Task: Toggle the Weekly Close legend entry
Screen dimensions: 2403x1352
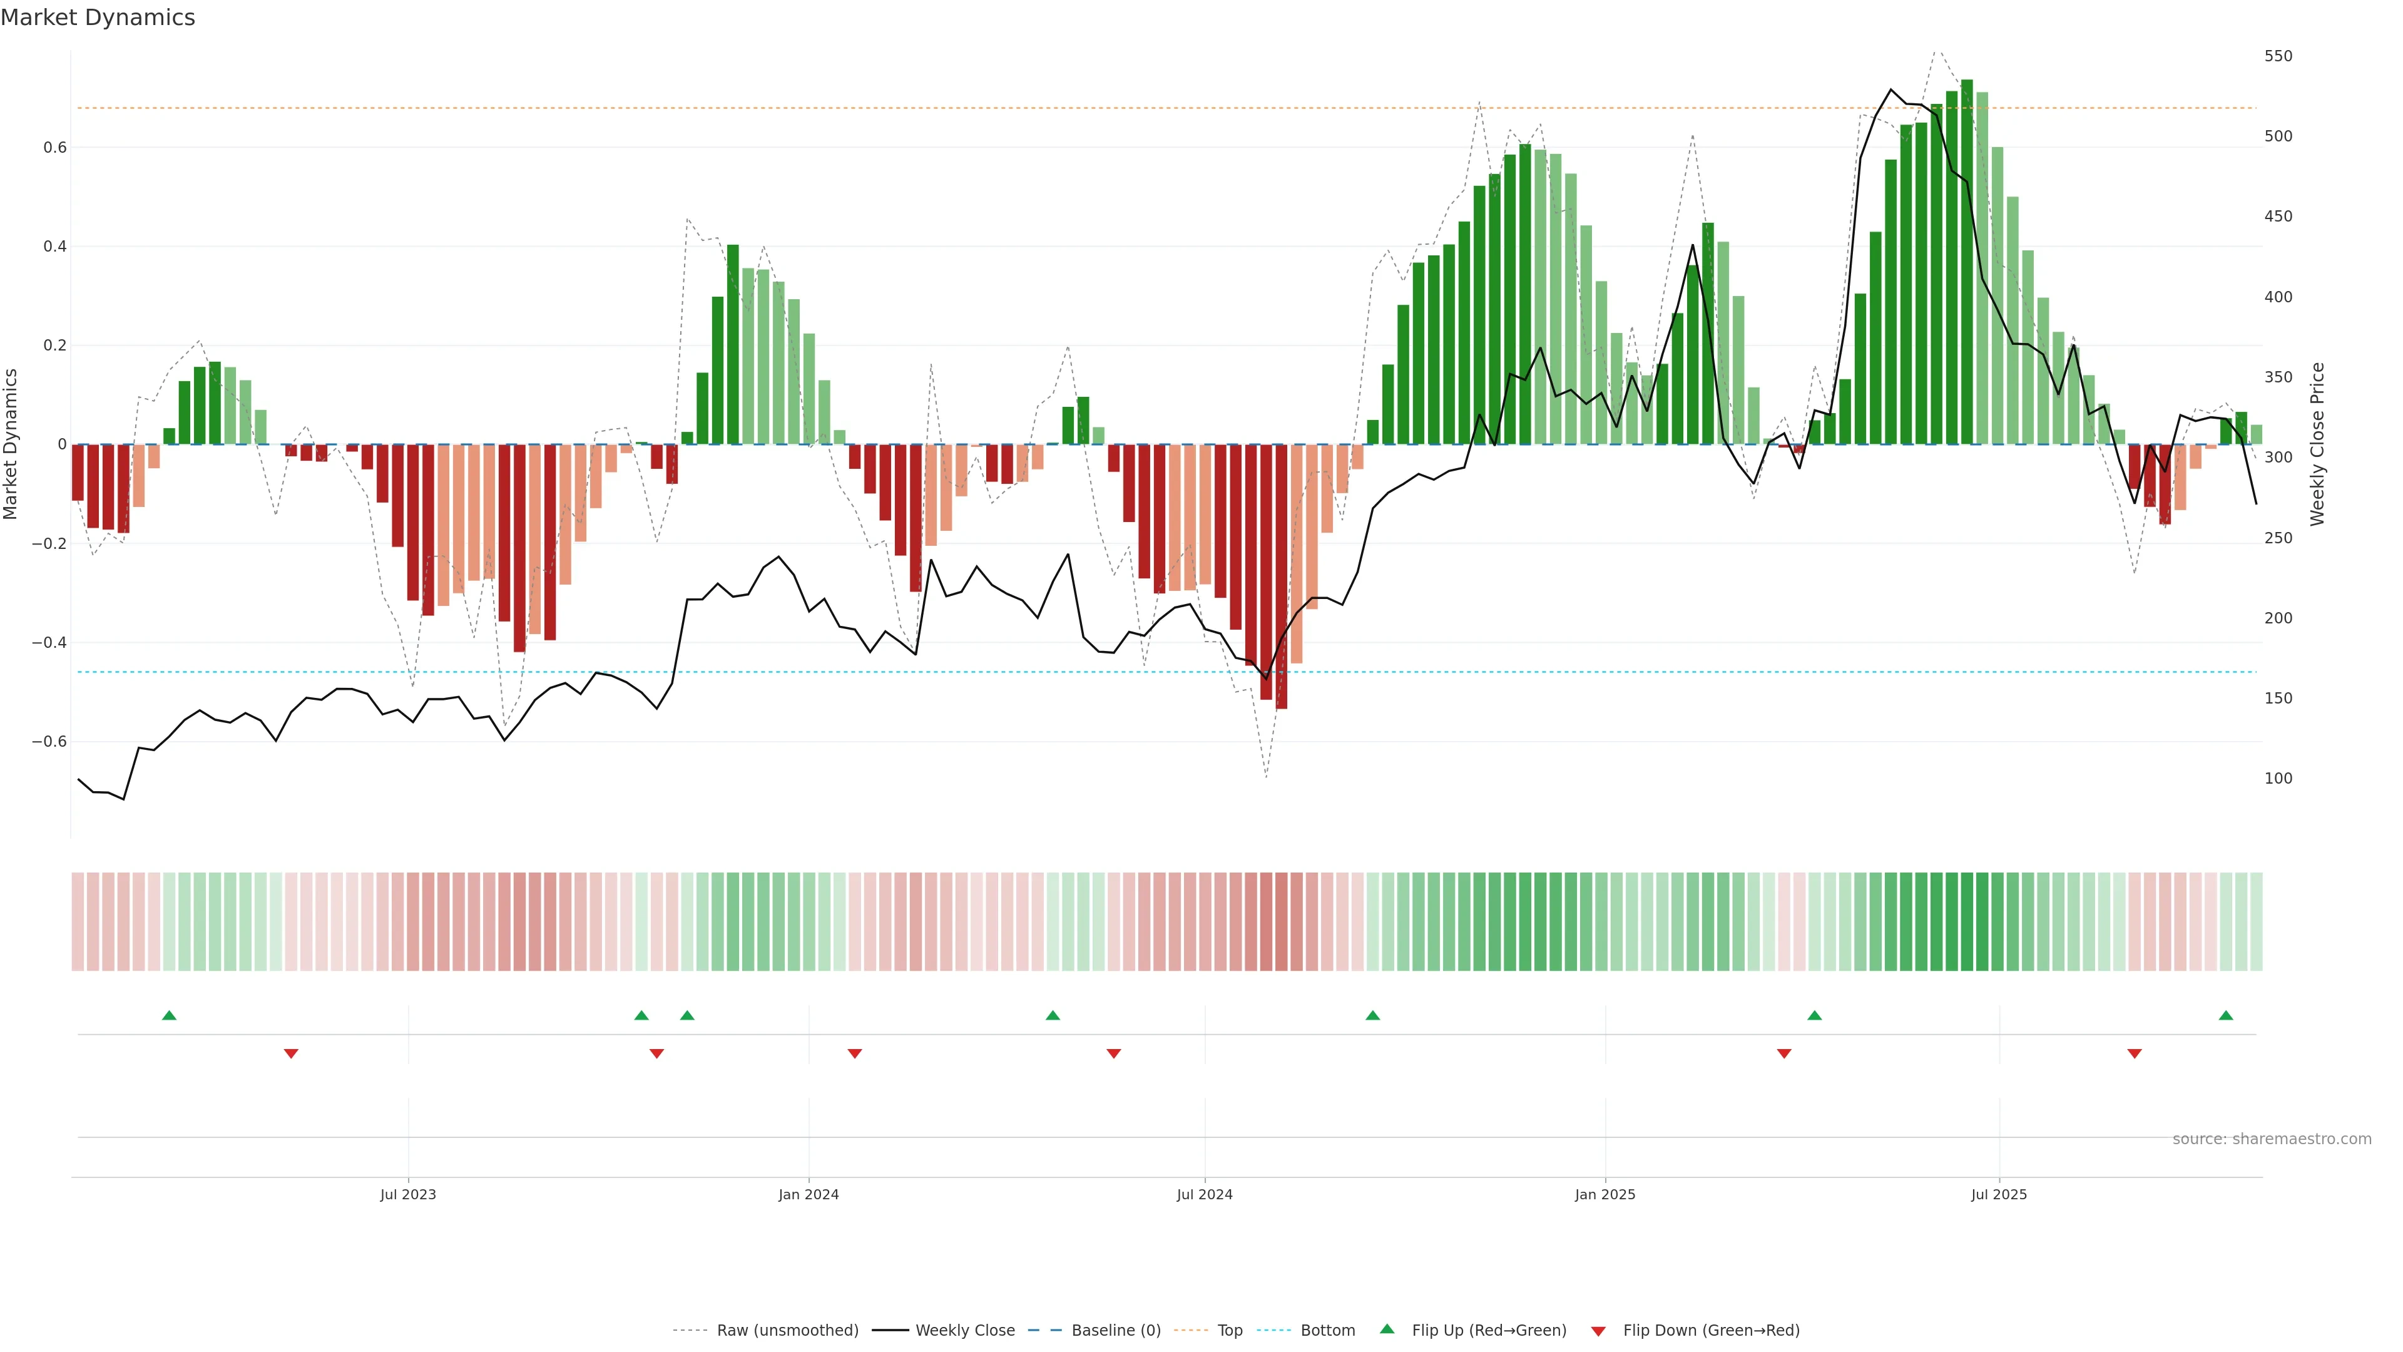Action: [x=964, y=1331]
